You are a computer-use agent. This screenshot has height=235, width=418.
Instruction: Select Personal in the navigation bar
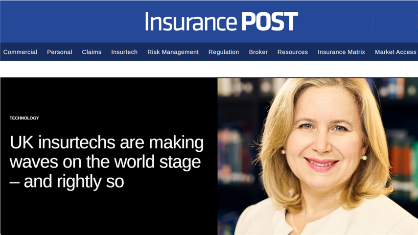pos(59,52)
